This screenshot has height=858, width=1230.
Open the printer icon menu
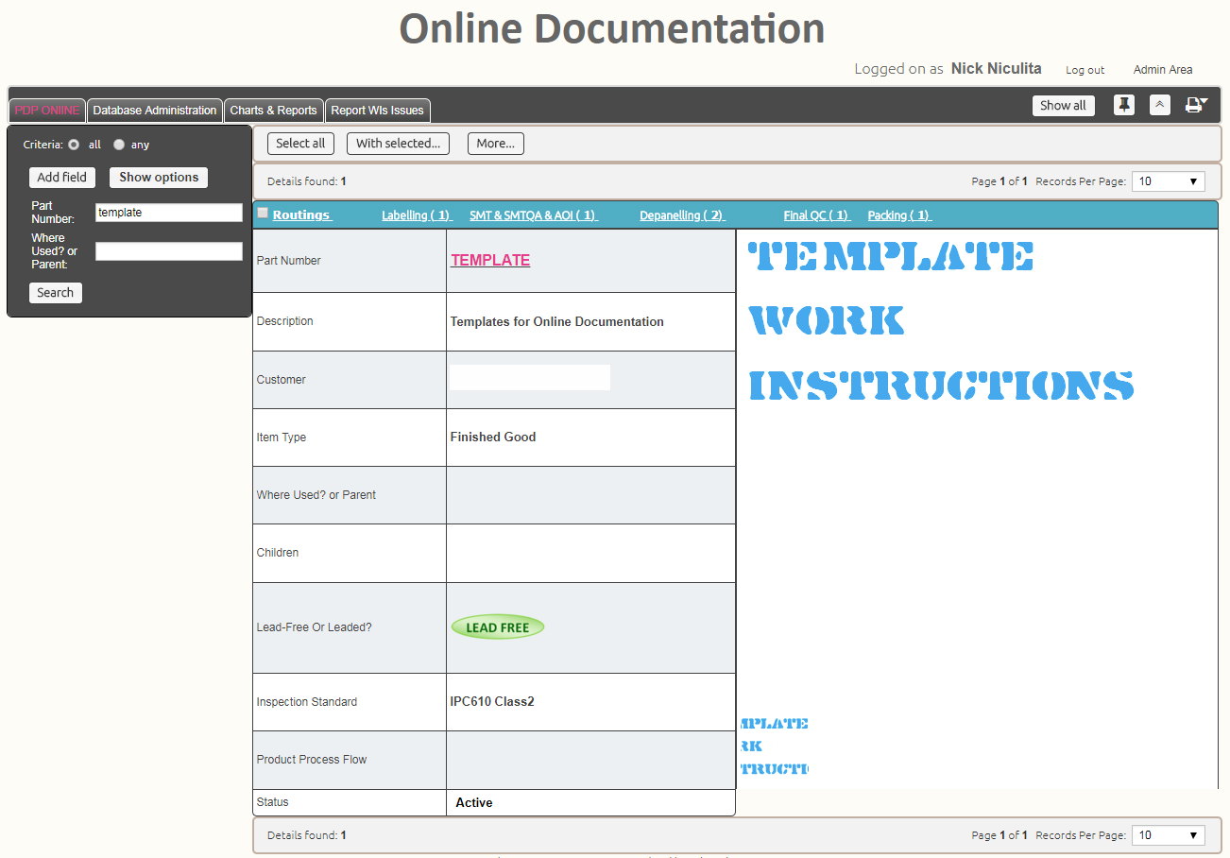[x=1196, y=105]
